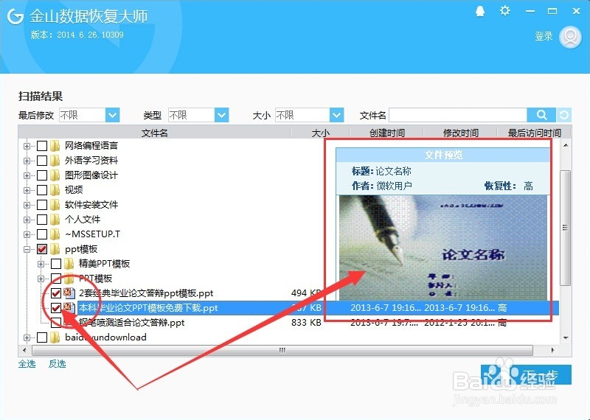Click the ~MSSETUP.T folder icon
The width and height of the screenshot is (590, 420).
[55, 234]
